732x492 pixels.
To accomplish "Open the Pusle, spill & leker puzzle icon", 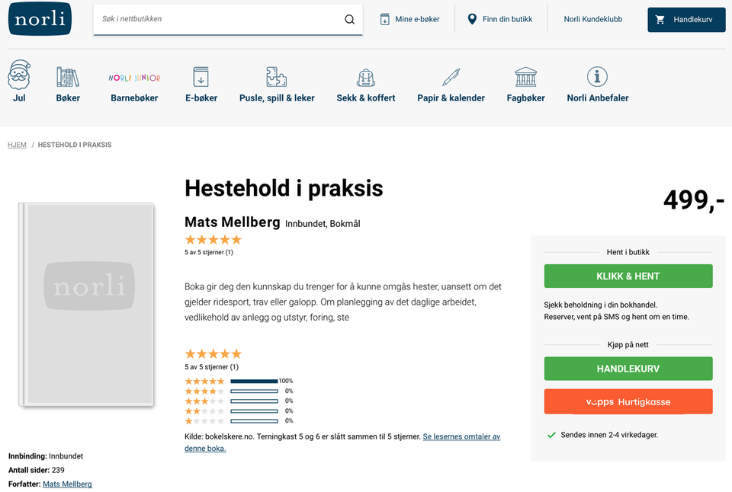I will (x=276, y=77).
